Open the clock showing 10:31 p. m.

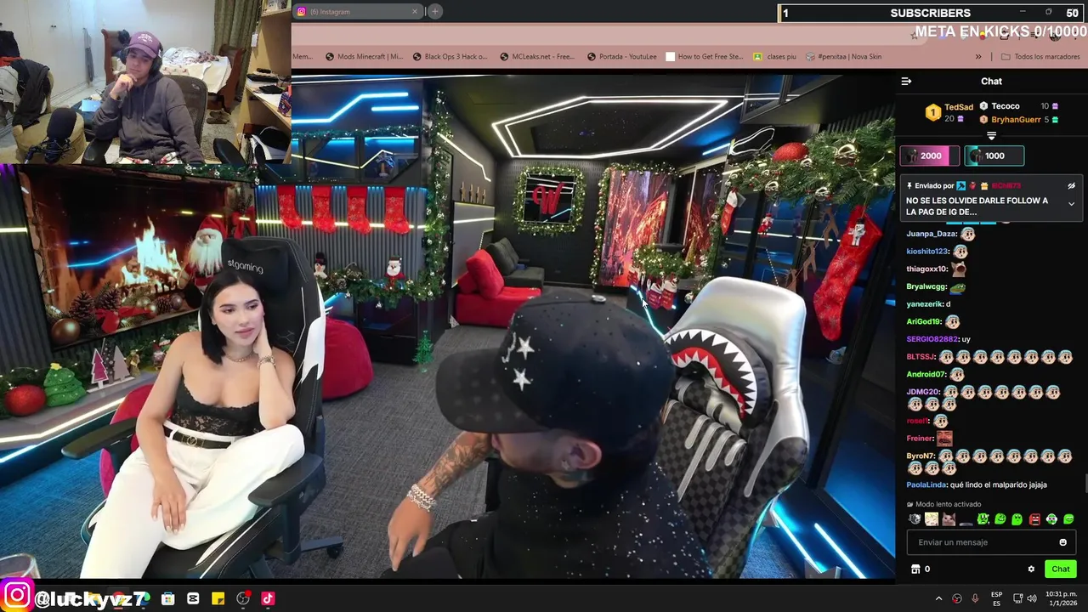[x=1062, y=598]
